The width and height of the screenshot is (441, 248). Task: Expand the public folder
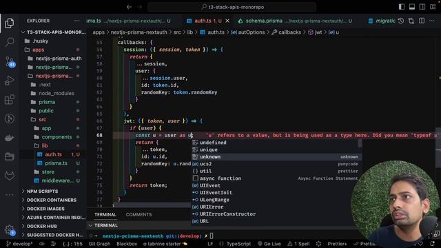(x=54, y=111)
